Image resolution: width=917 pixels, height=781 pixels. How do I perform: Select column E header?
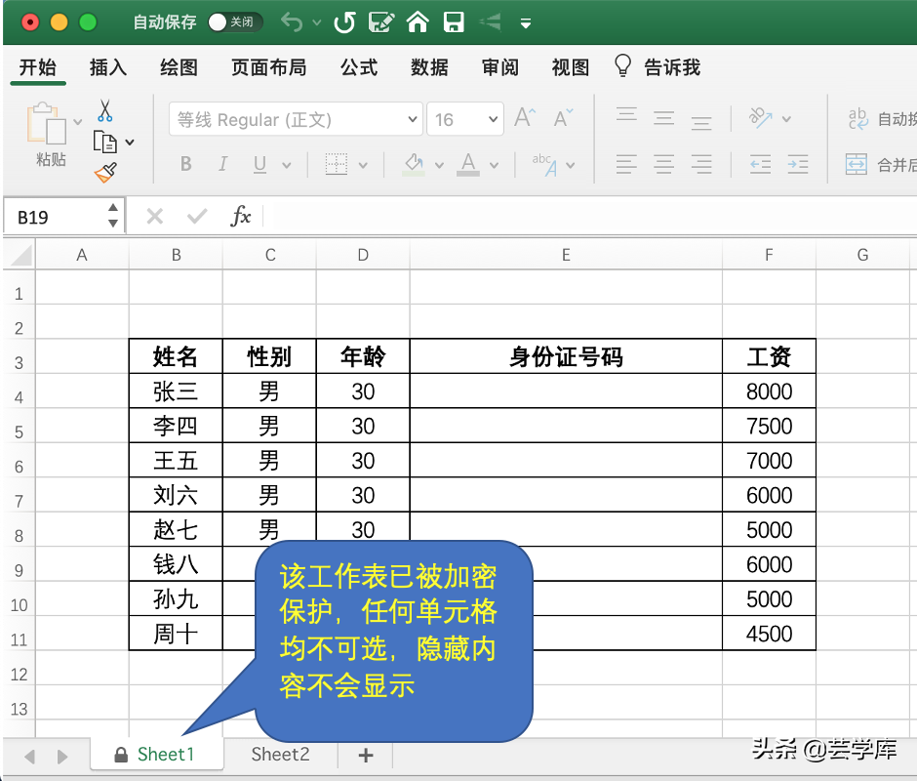(x=566, y=255)
